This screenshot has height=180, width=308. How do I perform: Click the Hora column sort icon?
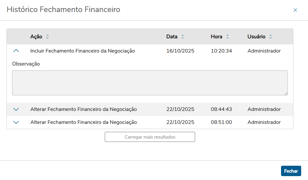tap(227, 37)
